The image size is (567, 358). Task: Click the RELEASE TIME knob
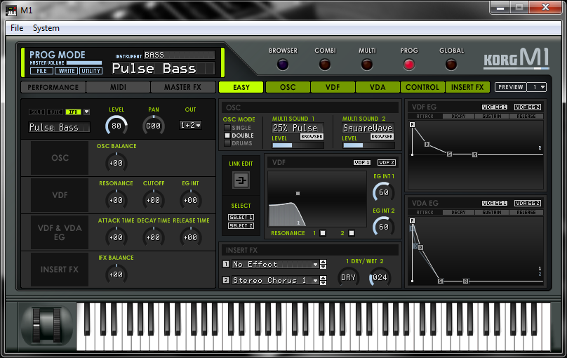tap(190, 237)
